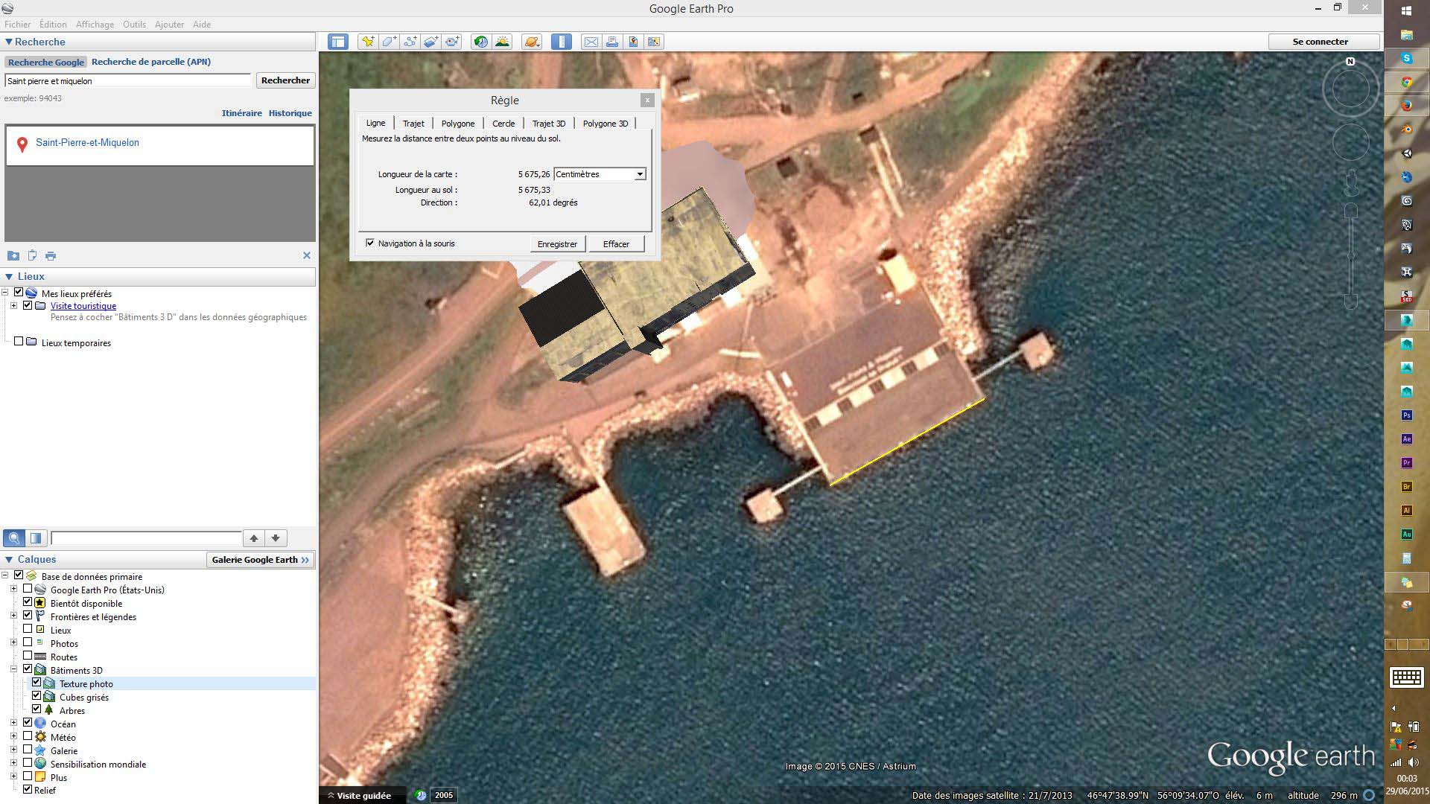Expand the Frontières et légendes node
Image resolution: width=1430 pixels, height=804 pixels.
[x=13, y=616]
